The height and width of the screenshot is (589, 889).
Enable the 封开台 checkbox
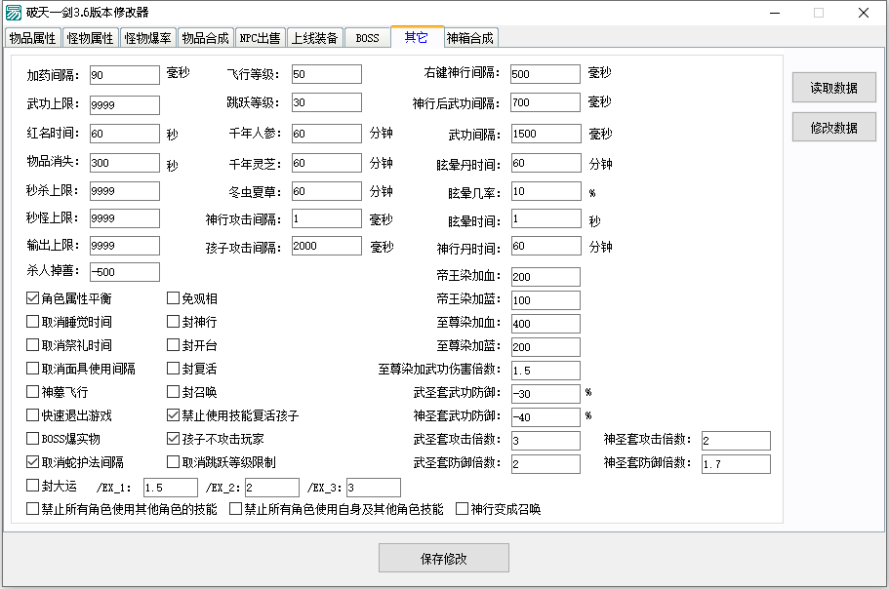point(173,344)
